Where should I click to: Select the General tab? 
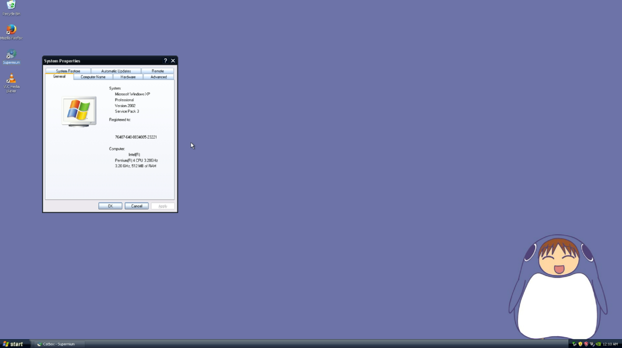coord(59,76)
